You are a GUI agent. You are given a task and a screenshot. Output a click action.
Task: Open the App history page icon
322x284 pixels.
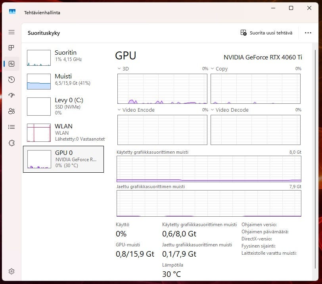click(x=11, y=80)
